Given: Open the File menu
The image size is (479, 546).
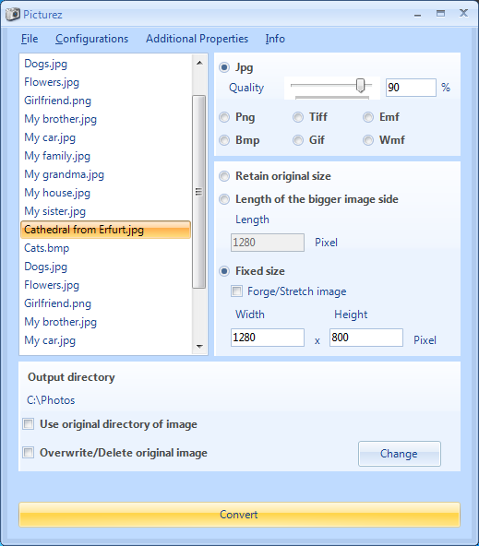Looking at the screenshot, I should pyautogui.click(x=30, y=39).
